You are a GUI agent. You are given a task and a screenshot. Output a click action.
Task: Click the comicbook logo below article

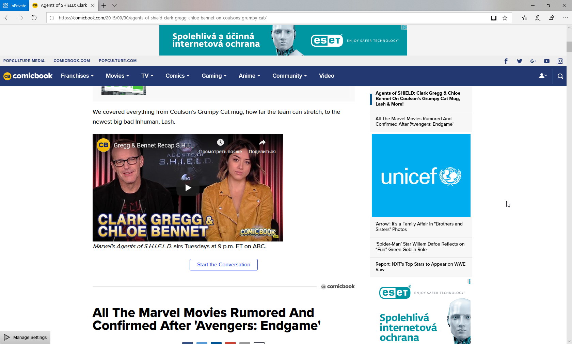338,286
